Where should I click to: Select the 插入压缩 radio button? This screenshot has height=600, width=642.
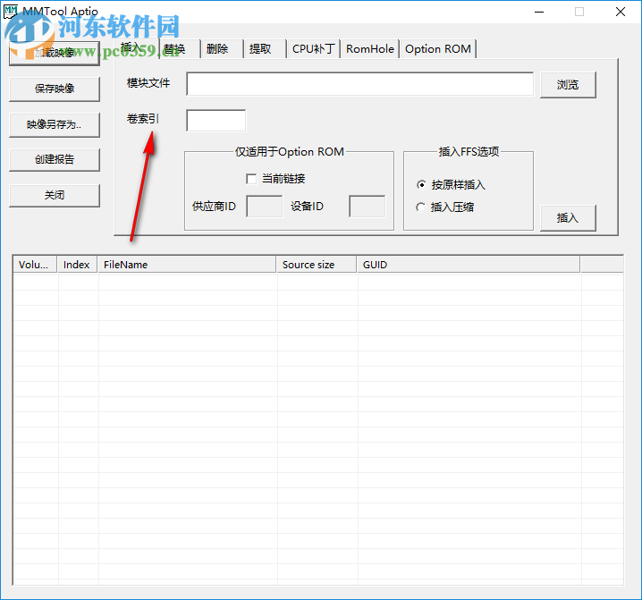pos(421,207)
